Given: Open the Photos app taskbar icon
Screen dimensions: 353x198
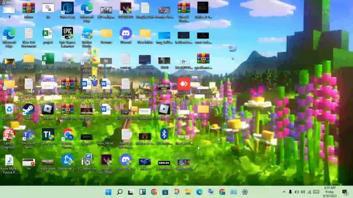Looking at the screenshot, I should [233, 192].
